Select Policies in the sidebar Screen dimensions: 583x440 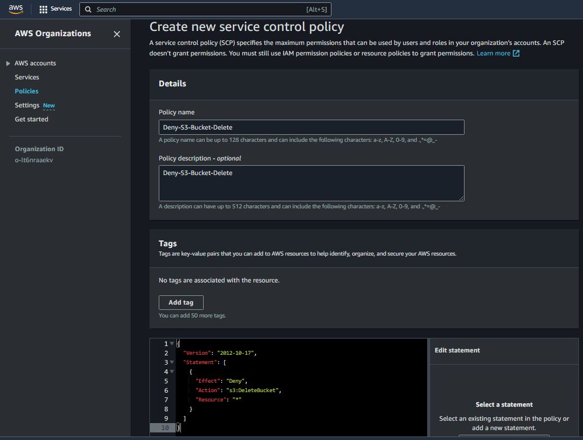coord(26,91)
